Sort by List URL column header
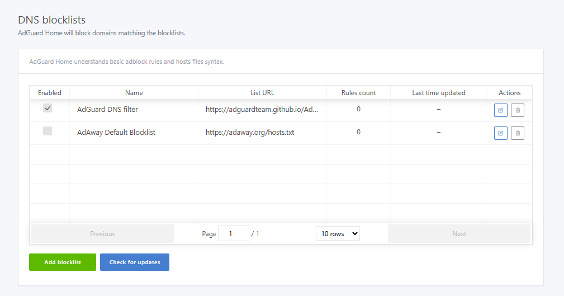The width and height of the screenshot is (564, 296). pos(262,93)
